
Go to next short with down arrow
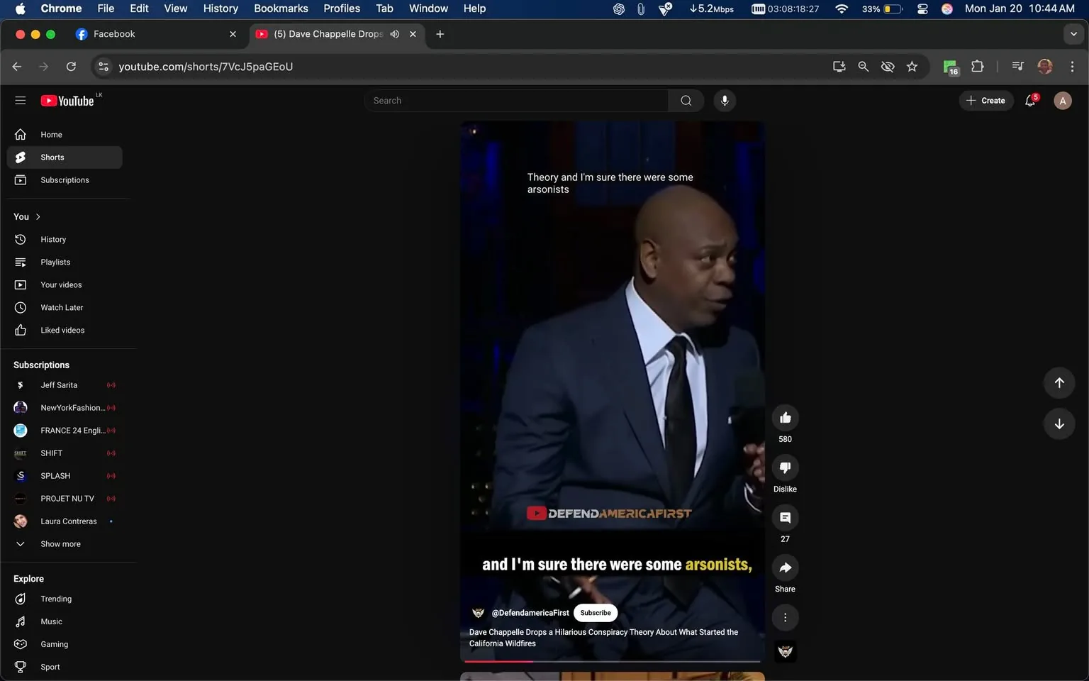tap(1059, 424)
